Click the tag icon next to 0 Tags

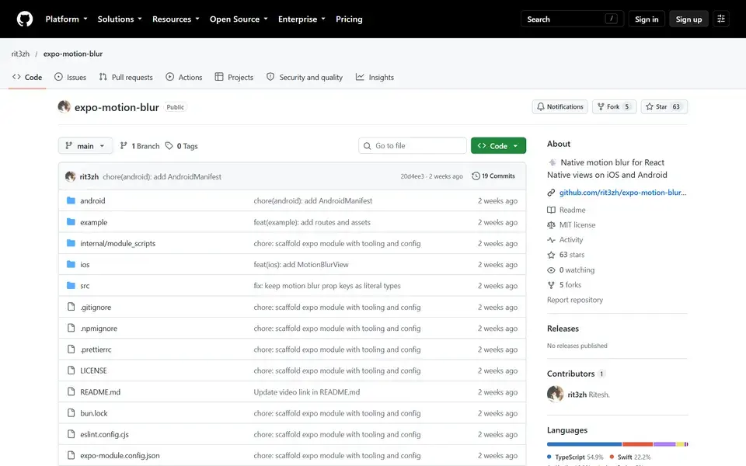pyautogui.click(x=169, y=146)
